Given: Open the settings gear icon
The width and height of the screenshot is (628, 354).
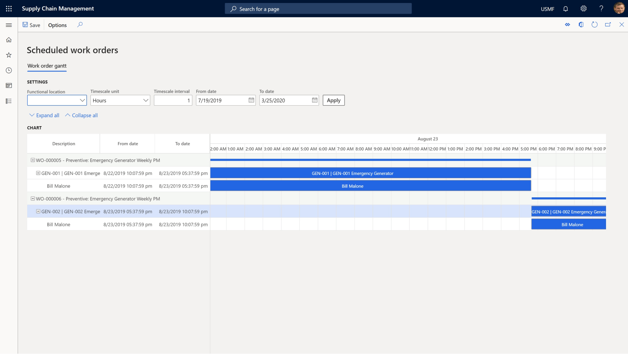Looking at the screenshot, I should [583, 9].
